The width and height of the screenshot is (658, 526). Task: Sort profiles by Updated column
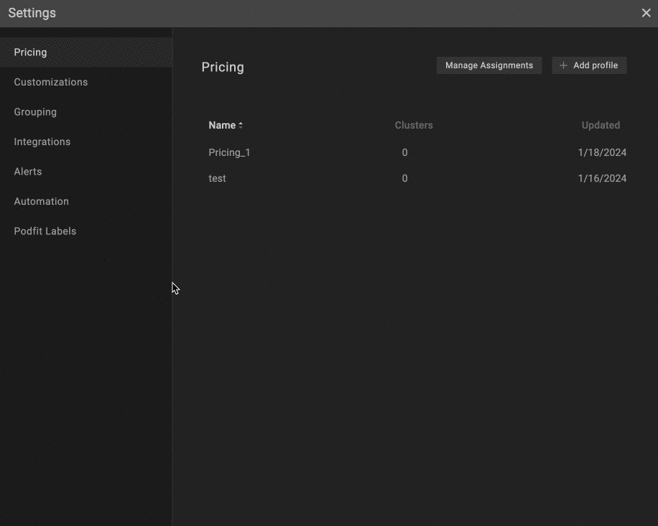[601, 125]
